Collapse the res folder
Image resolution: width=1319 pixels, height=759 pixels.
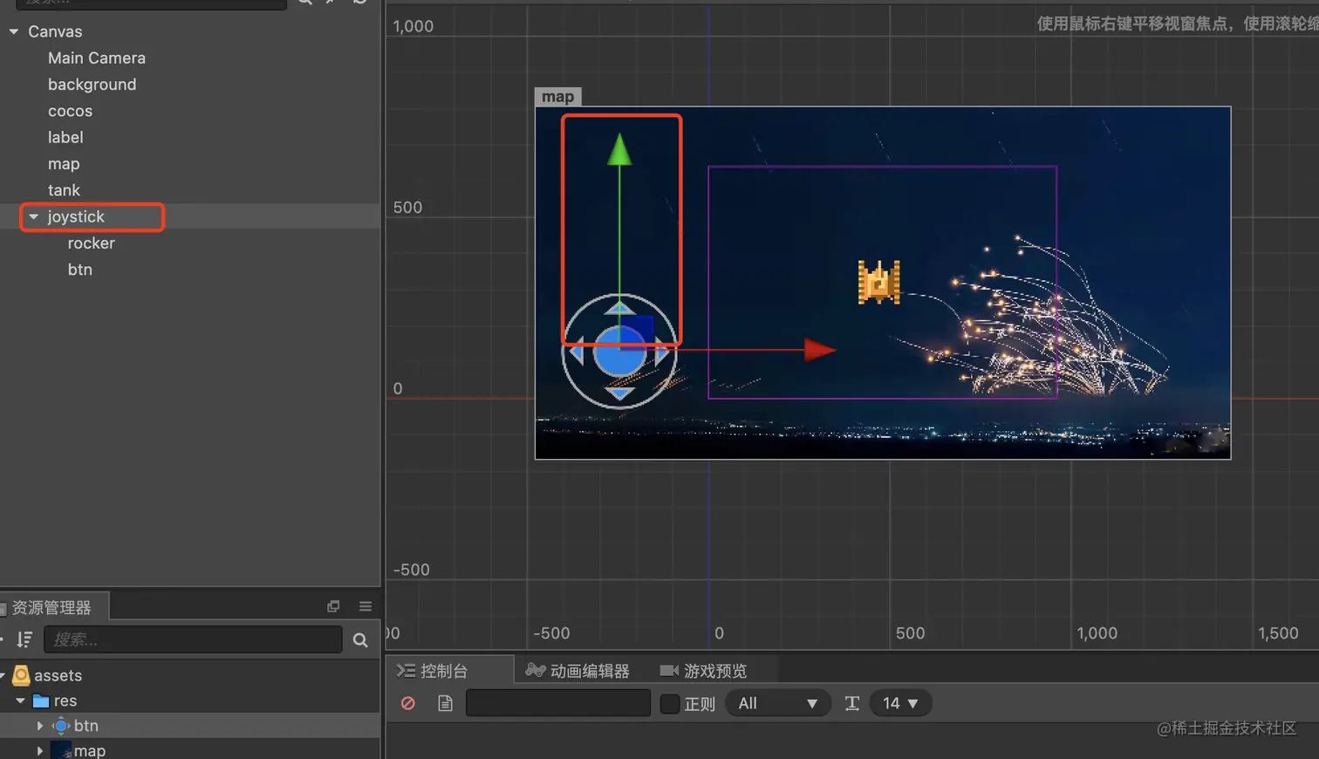[x=20, y=701]
